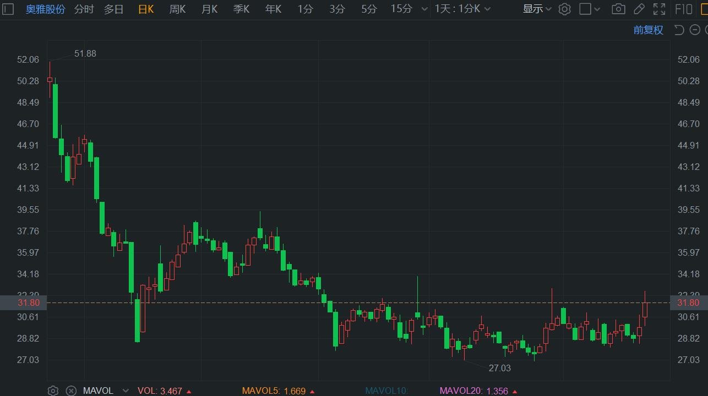Expand chart to fullscreen
Viewport: 708px width, 396px height.
pos(659,9)
